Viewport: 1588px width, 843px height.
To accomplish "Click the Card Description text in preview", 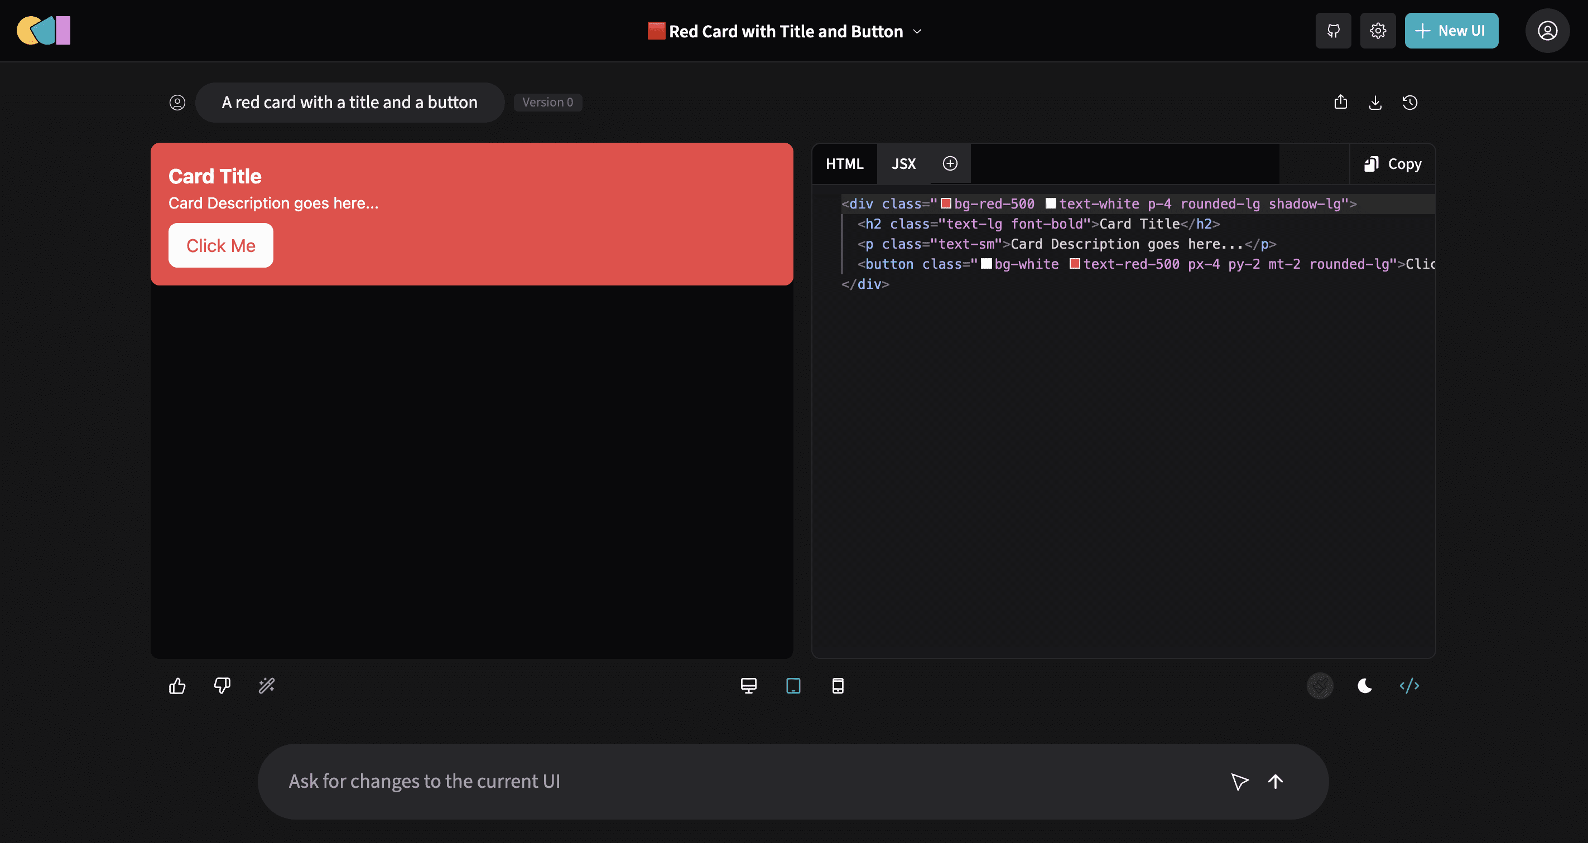I will tap(273, 203).
